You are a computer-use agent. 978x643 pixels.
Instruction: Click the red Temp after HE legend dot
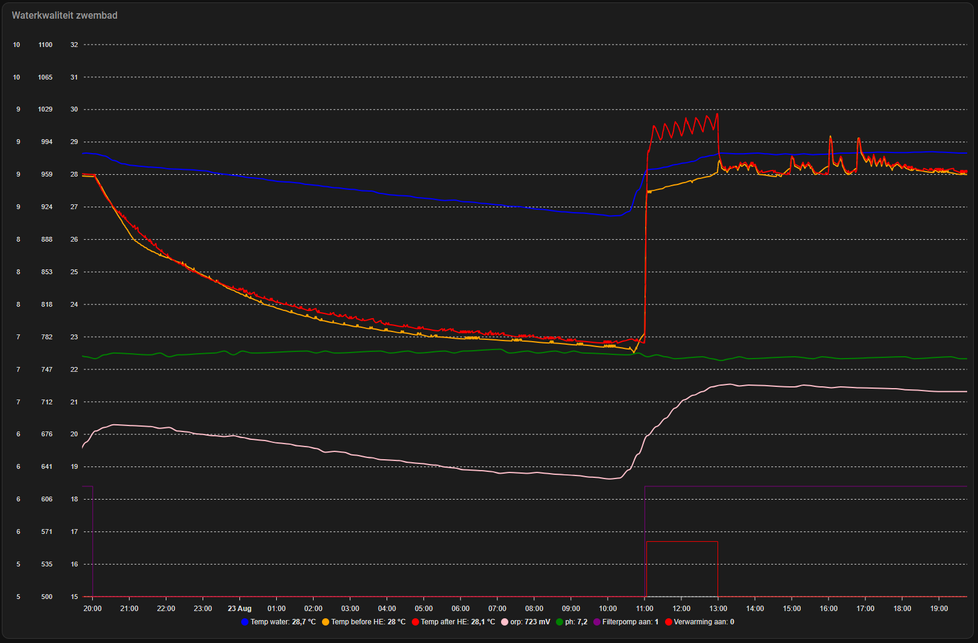(415, 622)
